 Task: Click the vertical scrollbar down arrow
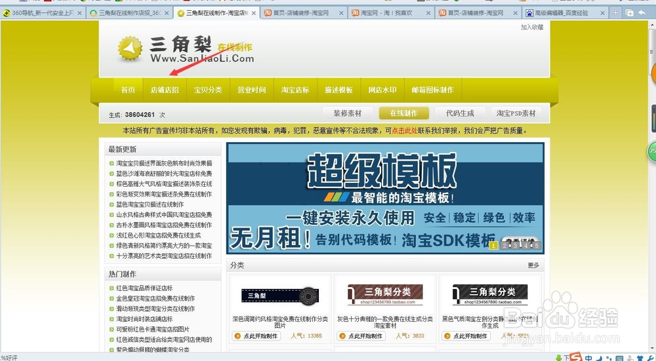point(652,349)
